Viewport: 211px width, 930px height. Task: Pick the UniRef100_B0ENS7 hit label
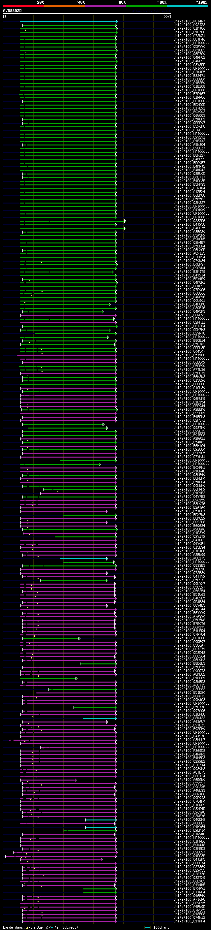pyautogui.click(x=189, y=265)
